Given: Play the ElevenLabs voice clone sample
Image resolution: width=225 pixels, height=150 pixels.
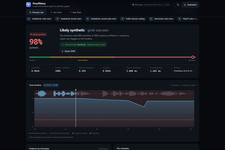Looking at the screenshot, I should coord(151,19).
